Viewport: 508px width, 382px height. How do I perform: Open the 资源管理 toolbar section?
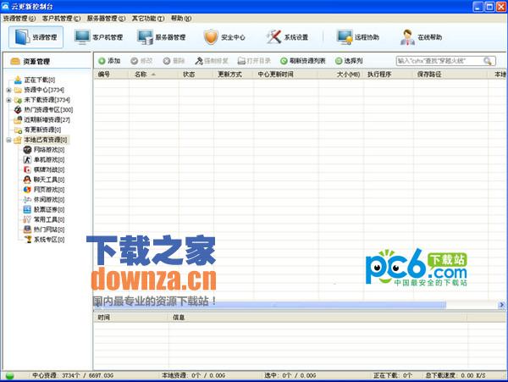tap(36, 37)
